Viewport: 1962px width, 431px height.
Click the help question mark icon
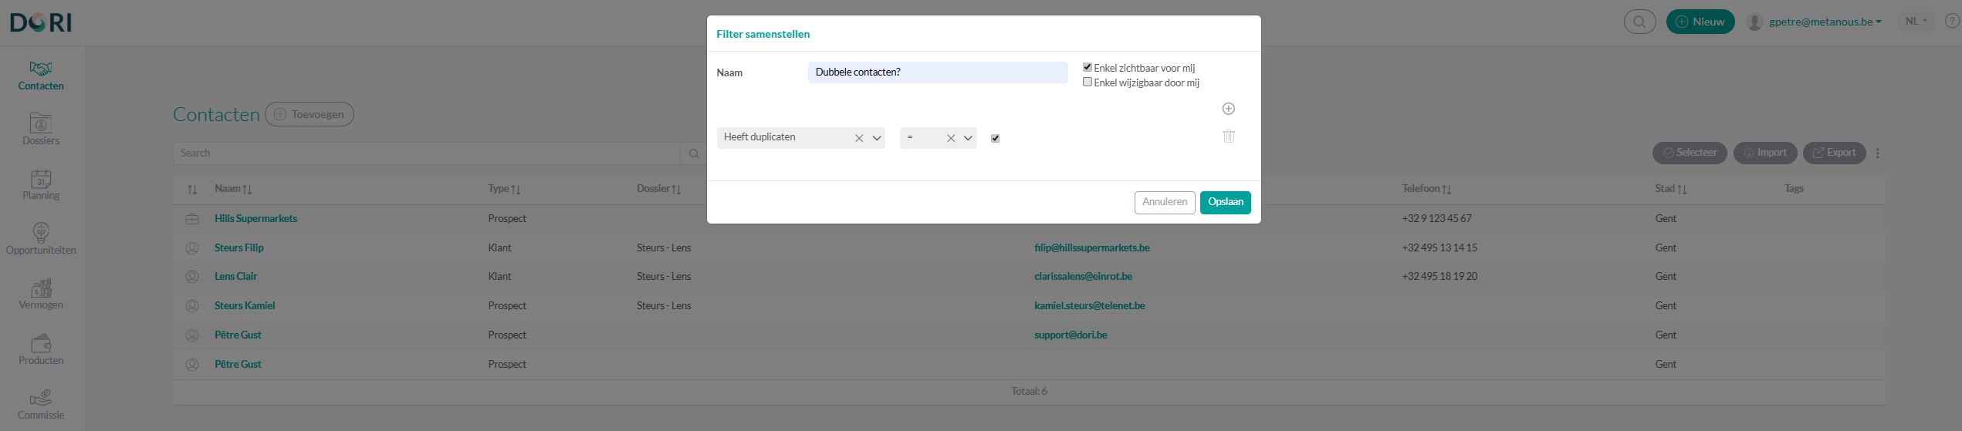click(1952, 22)
